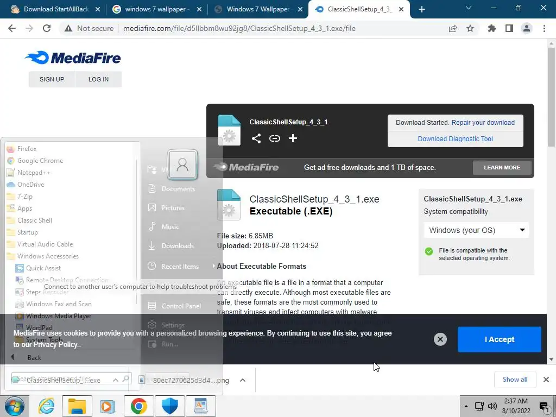Open the Chrome profile avatar
Image resolution: width=556 pixels, height=417 pixels.
tap(527, 28)
